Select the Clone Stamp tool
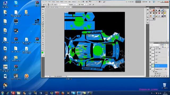This screenshot has width=170, height=95. coord(43,26)
